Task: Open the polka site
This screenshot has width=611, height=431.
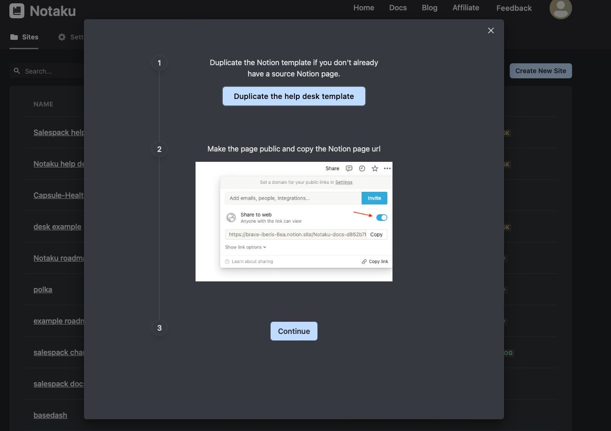Action: (x=43, y=290)
